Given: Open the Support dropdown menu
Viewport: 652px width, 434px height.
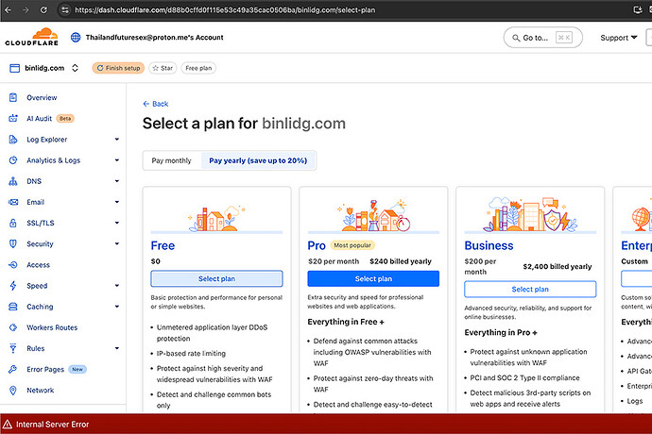Looking at the screenshot, I should point(618,38).
